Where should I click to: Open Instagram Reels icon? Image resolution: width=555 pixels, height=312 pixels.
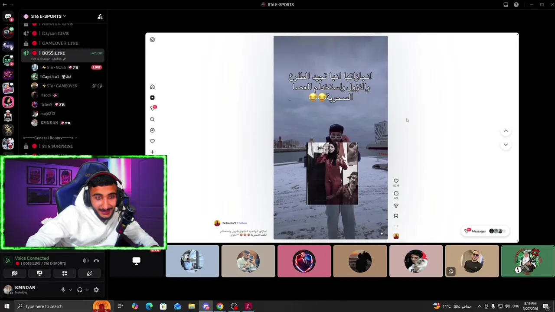coord(152,97)
